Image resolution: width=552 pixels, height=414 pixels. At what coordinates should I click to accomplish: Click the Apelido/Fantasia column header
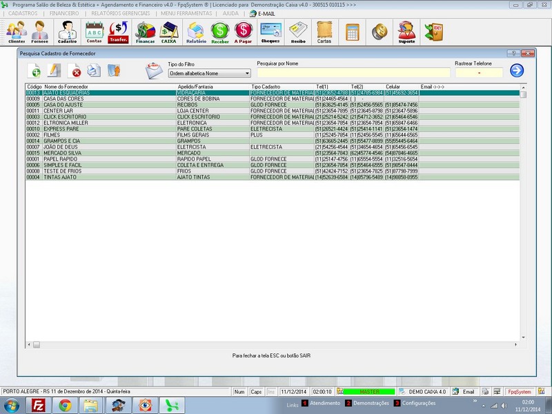(x=195, y=87)
